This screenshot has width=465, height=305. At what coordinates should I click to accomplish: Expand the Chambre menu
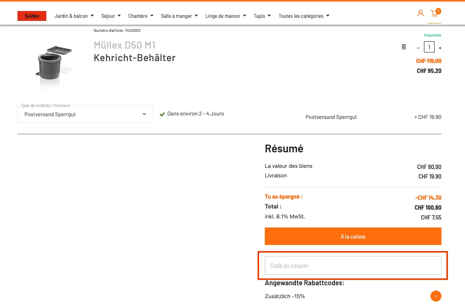141,16
